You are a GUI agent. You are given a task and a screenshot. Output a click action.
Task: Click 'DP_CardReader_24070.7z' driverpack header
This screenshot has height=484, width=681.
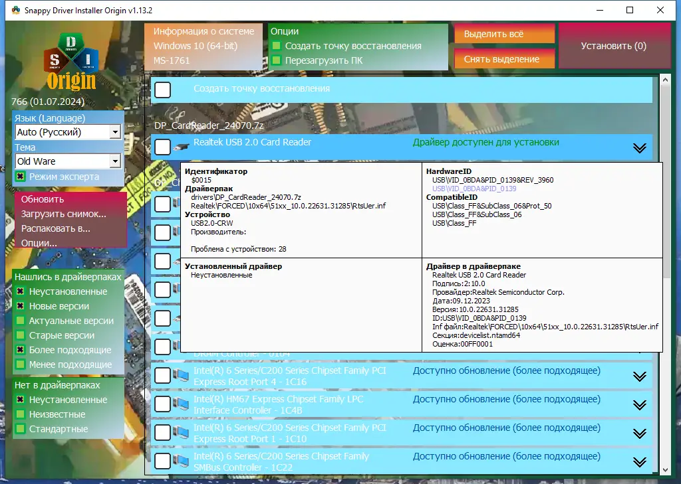(x=209, y=125)
